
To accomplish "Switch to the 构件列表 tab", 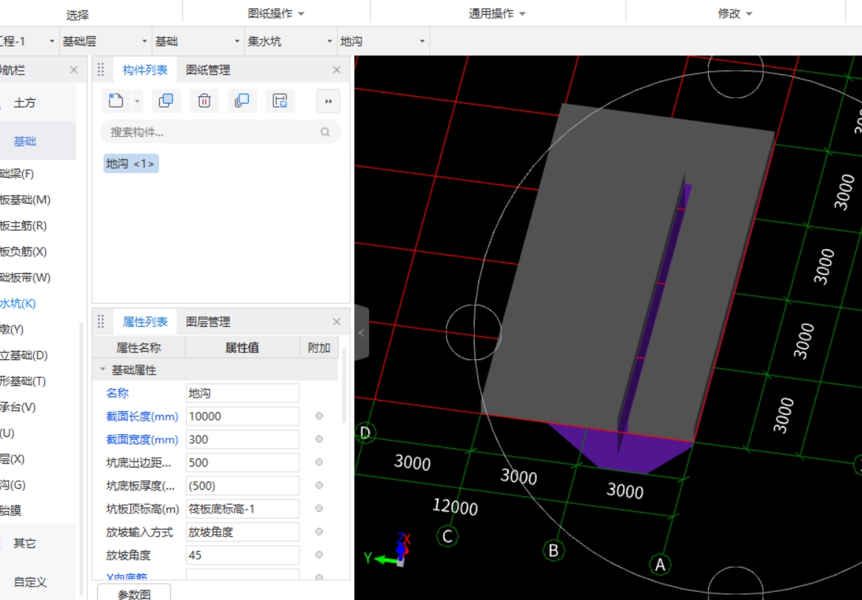I will tap(145, 70).
